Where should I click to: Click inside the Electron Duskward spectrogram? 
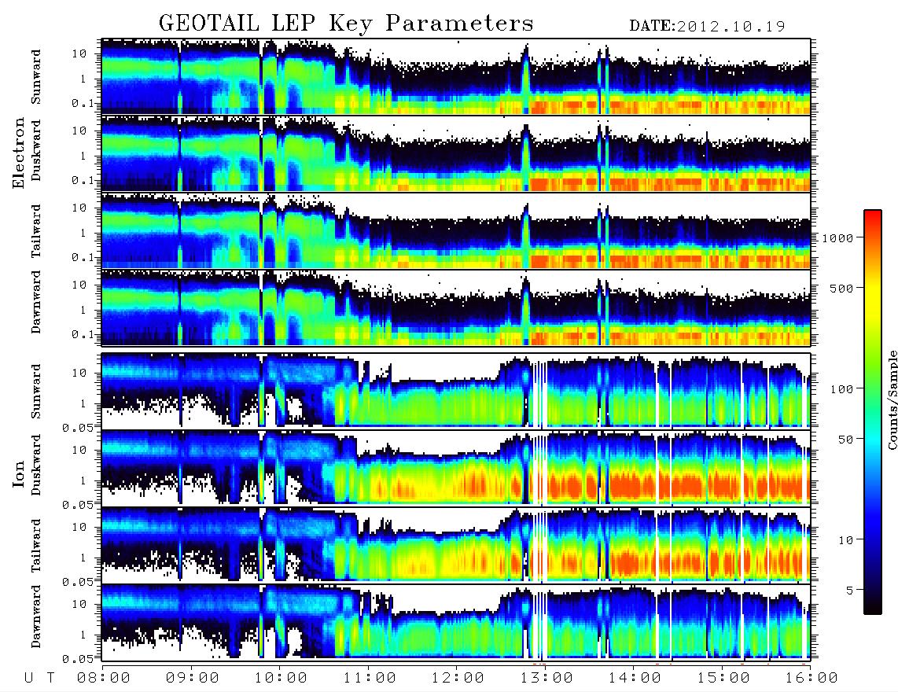pyautogui.click(x=456, y=153)
